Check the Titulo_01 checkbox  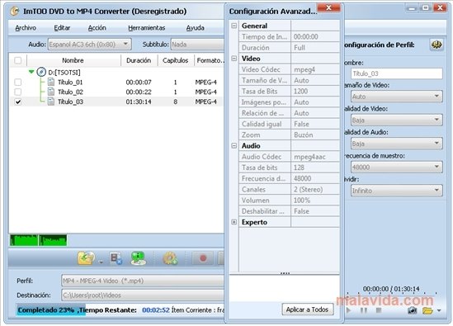17,82
